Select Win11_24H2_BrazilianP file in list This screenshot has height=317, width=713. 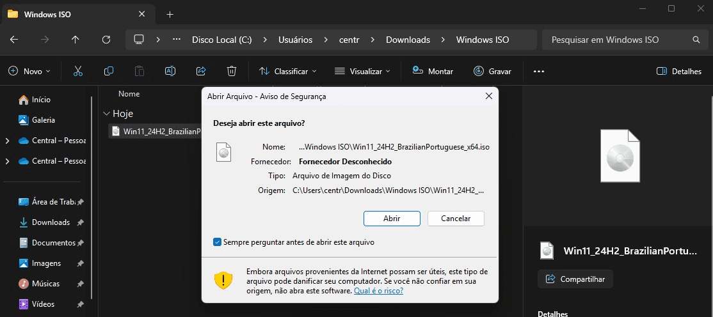[156, 132]
